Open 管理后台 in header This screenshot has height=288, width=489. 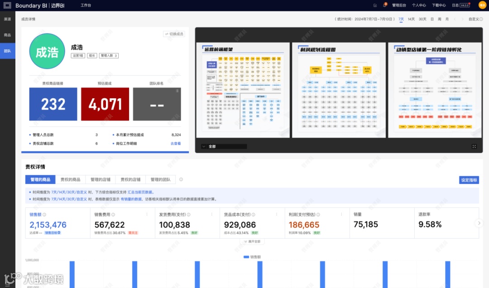click(399, 5)
